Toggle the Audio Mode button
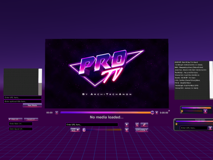Screen dimensions: 213x160 [75, 130]
